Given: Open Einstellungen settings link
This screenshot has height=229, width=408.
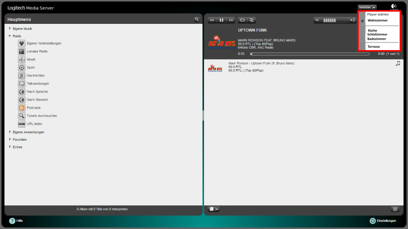Looking at the screenshot, I should pyautogui.click(x=386, y=221).
